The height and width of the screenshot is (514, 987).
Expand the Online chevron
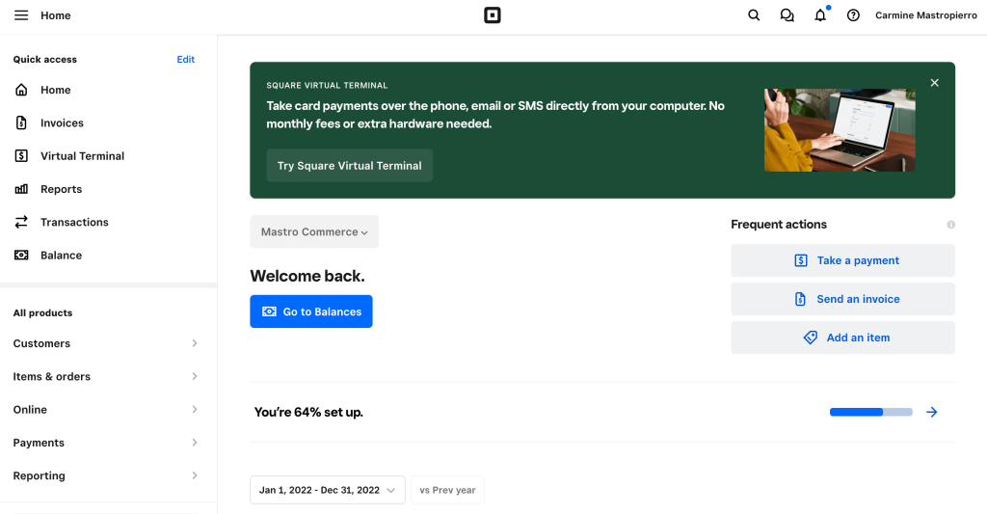(195, 410)
